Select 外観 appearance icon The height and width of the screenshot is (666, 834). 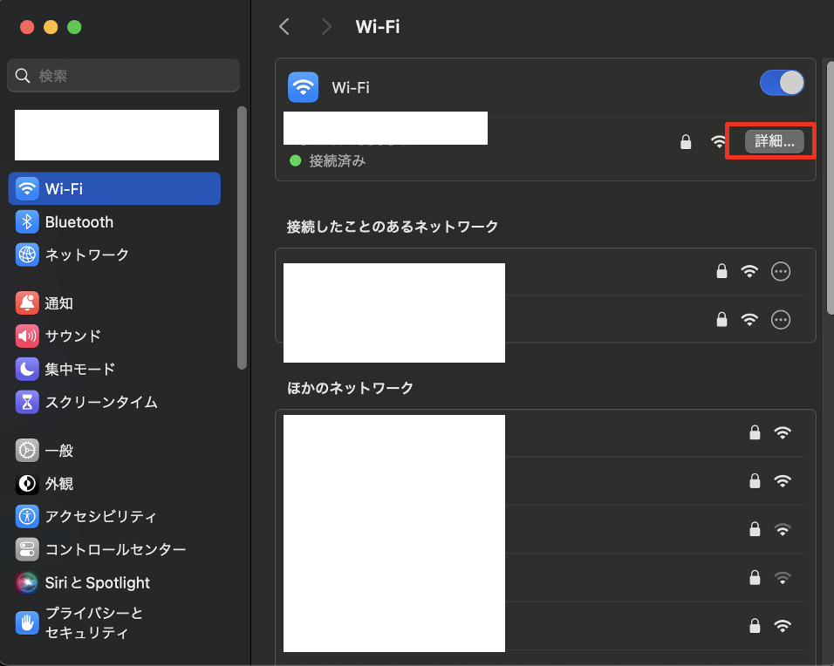coord(27,484)
